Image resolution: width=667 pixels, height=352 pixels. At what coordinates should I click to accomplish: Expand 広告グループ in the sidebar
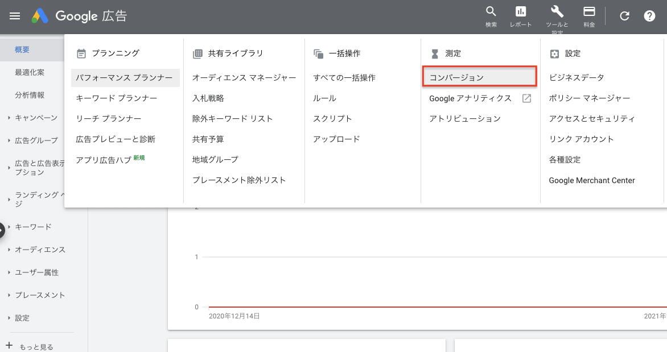9,140
